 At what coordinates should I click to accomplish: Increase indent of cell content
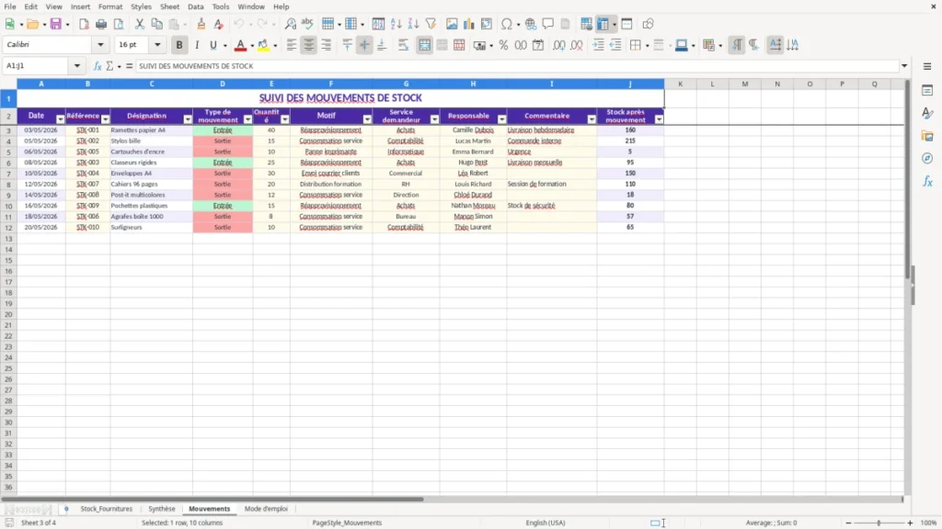(598, 45)
